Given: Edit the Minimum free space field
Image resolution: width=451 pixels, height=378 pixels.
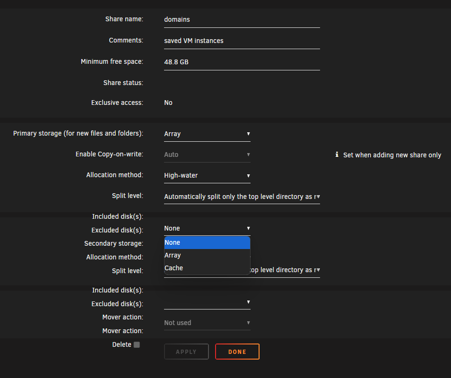Looking at the screenshot, I should point(242,62).
